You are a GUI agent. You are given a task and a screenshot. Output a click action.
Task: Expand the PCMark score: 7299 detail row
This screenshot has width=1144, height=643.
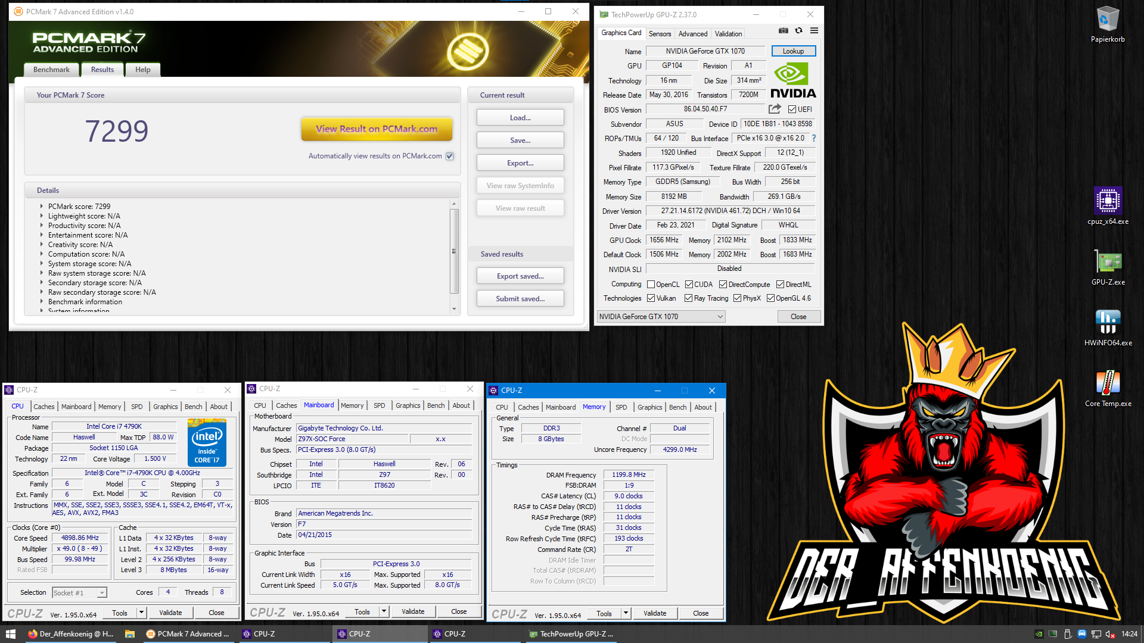(x=42, y=207)
